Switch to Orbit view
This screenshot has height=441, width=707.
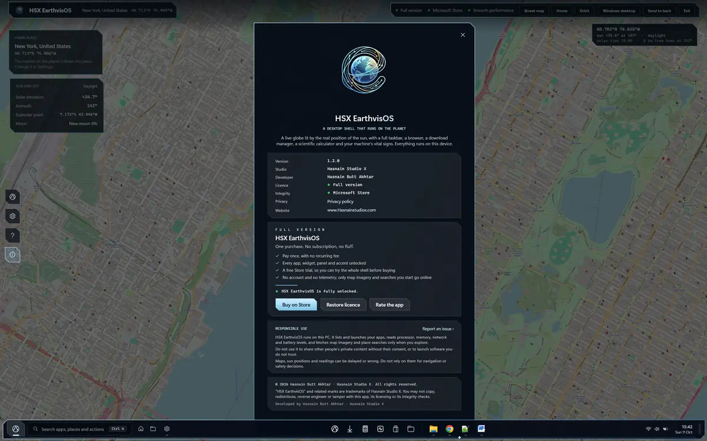584,11
